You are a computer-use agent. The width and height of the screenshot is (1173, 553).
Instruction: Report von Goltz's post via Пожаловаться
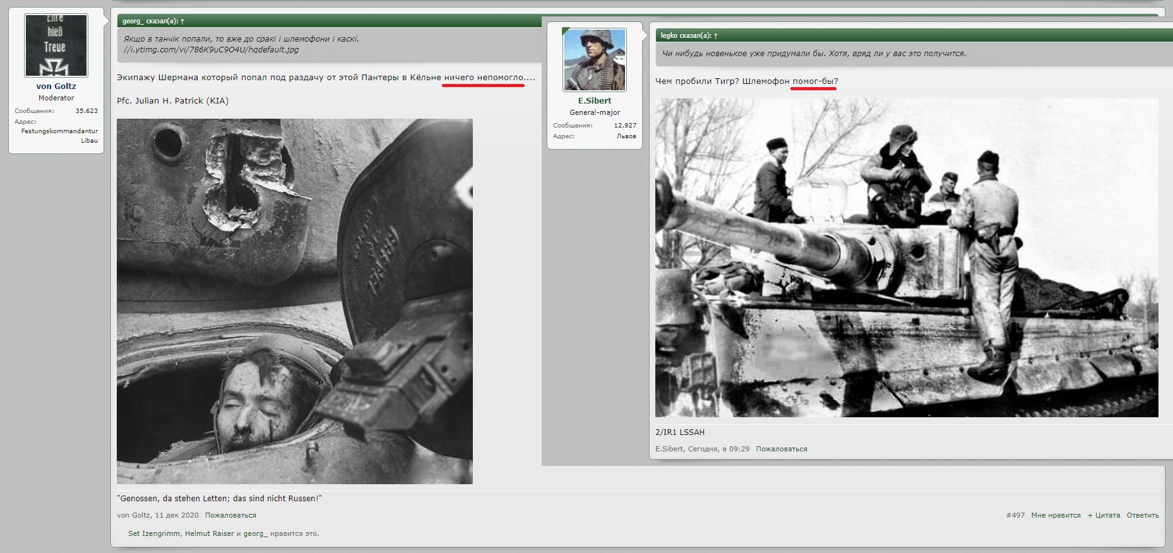point(230,516)
